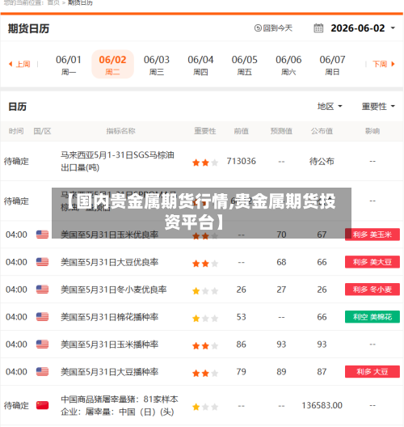Select the 06/07 周日 date tab
This screenshot has width=404, height=427.
click(x=332, y=65)
